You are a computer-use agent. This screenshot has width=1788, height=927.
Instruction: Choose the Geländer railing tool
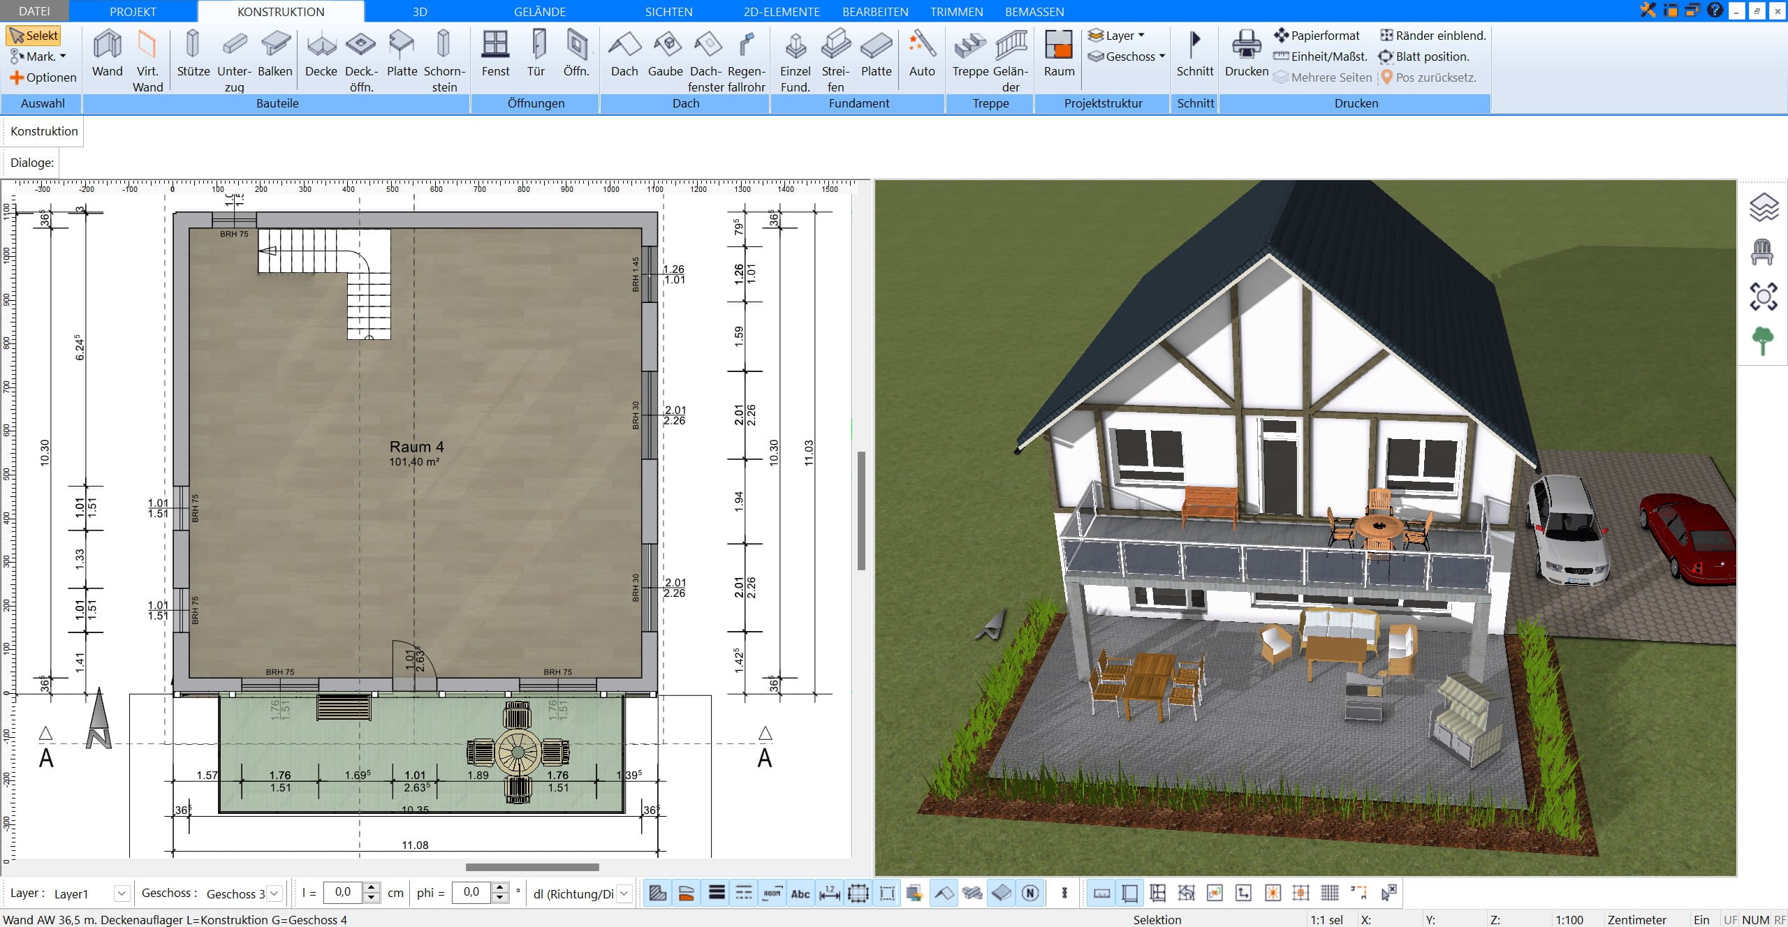pyautogui.click(x=1011, y=61)
